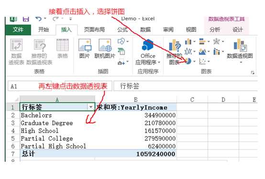This screenshot has height=179, width=265.
Task: Open the column chart dropdown arrow
Action: [x=194, y=42]
